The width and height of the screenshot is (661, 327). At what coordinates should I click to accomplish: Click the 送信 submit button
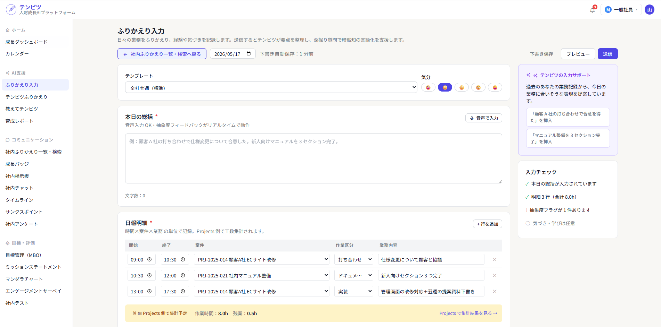(607, 54)
